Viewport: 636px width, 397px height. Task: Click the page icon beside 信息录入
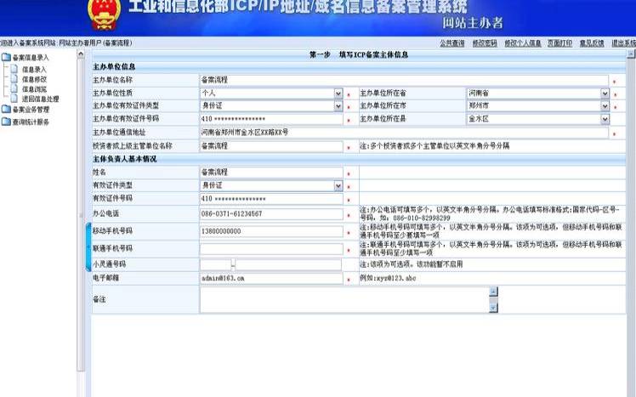pos(14,69)
